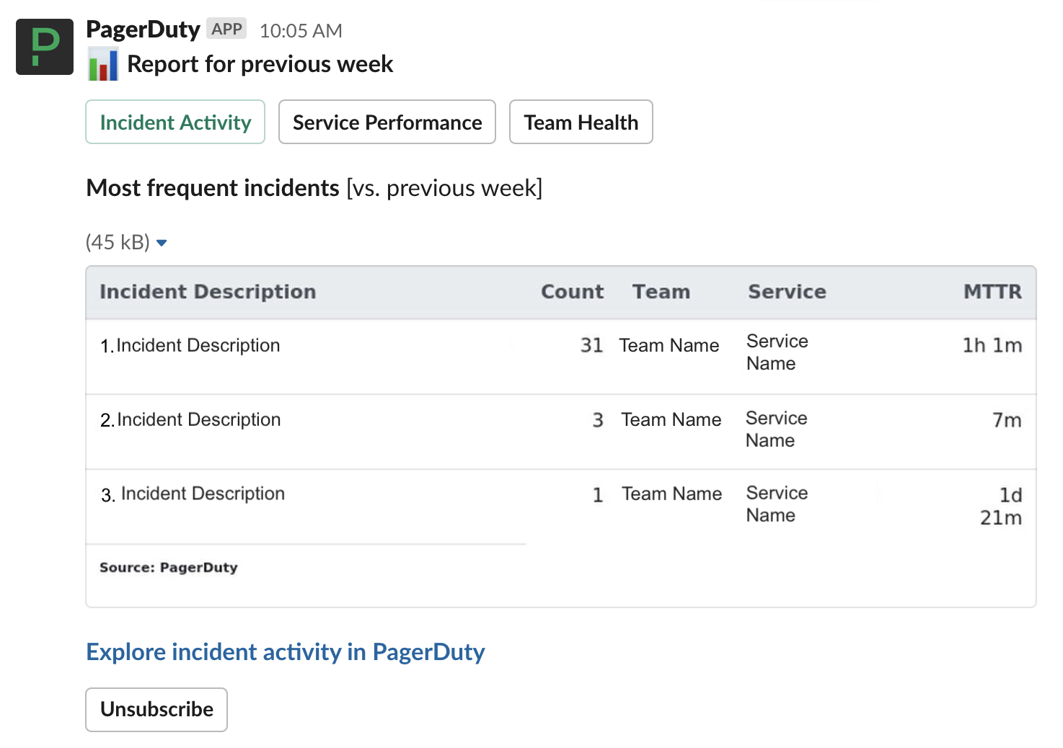Select row 3. Incident Description text
Screen dimensions: 1063x748
pyautogui.click(x=193, y=494)
